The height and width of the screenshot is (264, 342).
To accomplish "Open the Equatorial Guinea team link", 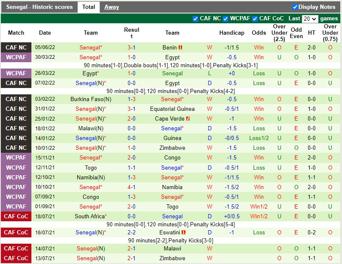I will [172, 109].
